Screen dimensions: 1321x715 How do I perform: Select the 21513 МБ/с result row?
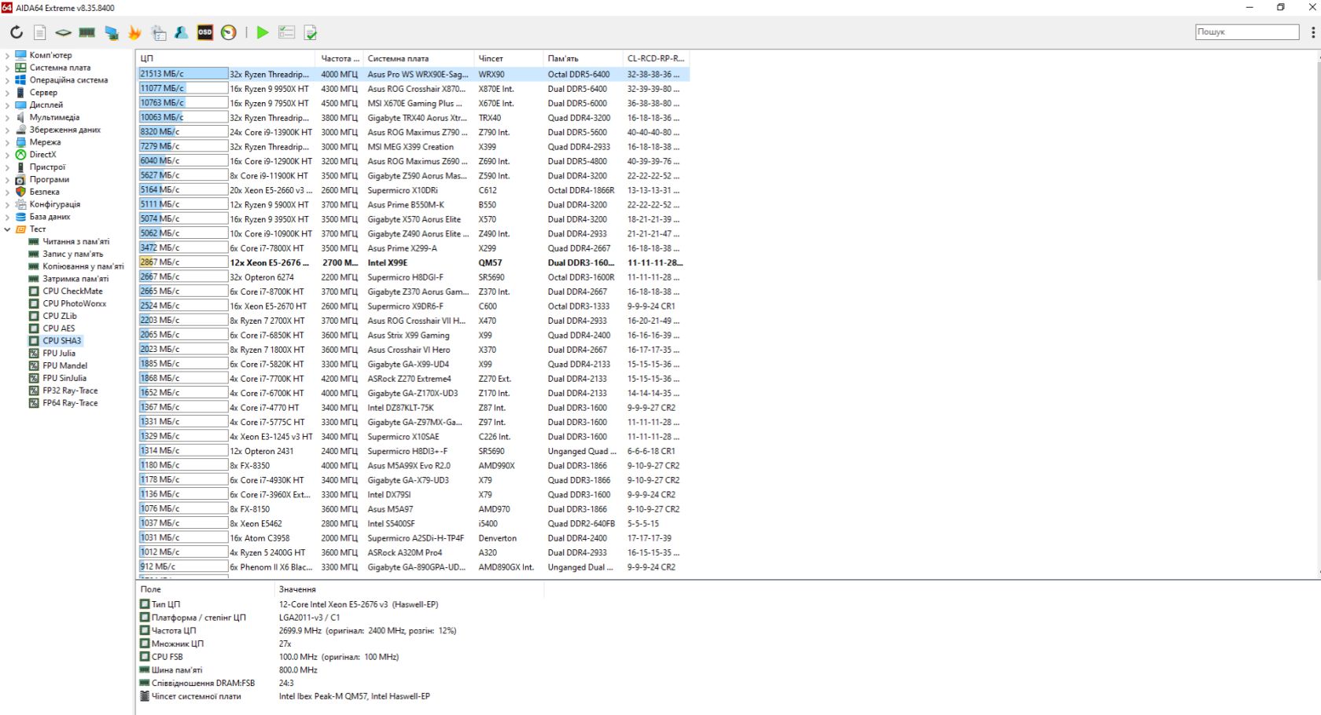pos(414,74)
